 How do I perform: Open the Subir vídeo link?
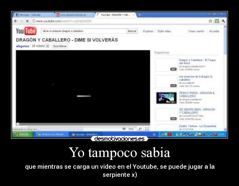pyautogui.click(x=164, y=31)
